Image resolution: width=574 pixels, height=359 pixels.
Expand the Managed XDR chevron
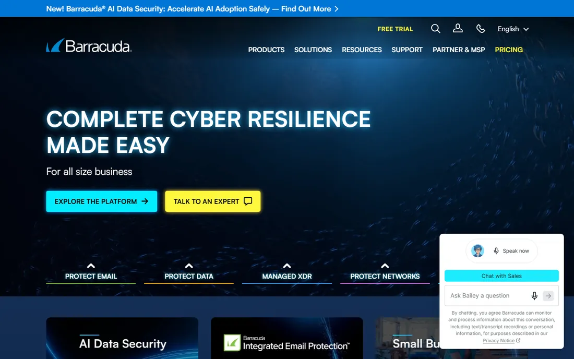(x=287, y=266)
